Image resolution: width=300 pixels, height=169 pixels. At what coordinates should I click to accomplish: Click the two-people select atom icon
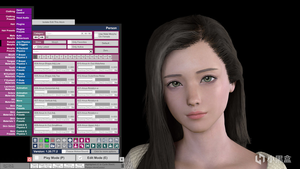[111, 146]
